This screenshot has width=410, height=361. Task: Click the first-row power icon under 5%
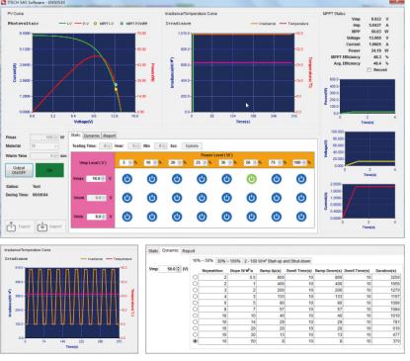(x=127, y=179)
